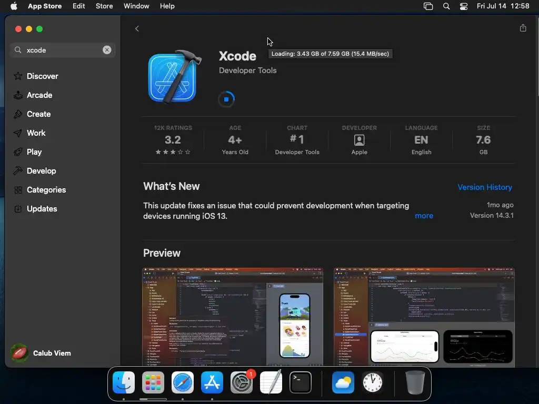Image resolution: width=539 pixels, height=404 pixels.
Task: Click the date and time in menu bar
Action: coord(503,6)
